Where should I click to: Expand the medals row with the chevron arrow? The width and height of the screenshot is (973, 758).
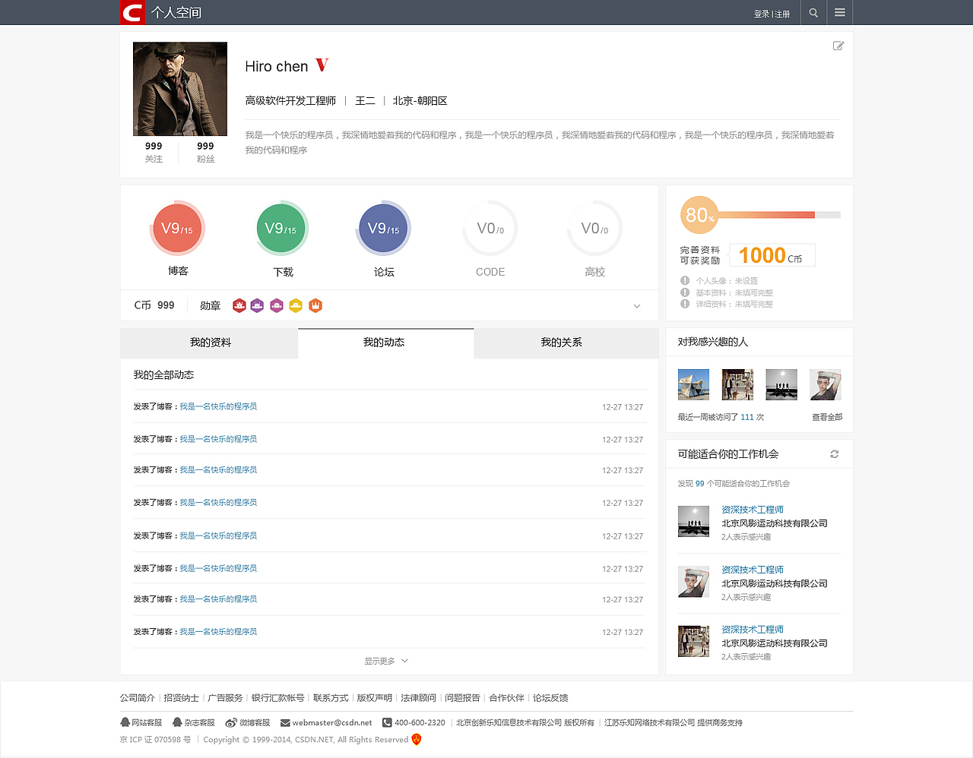pyautogui.click(x=637, y=305)
